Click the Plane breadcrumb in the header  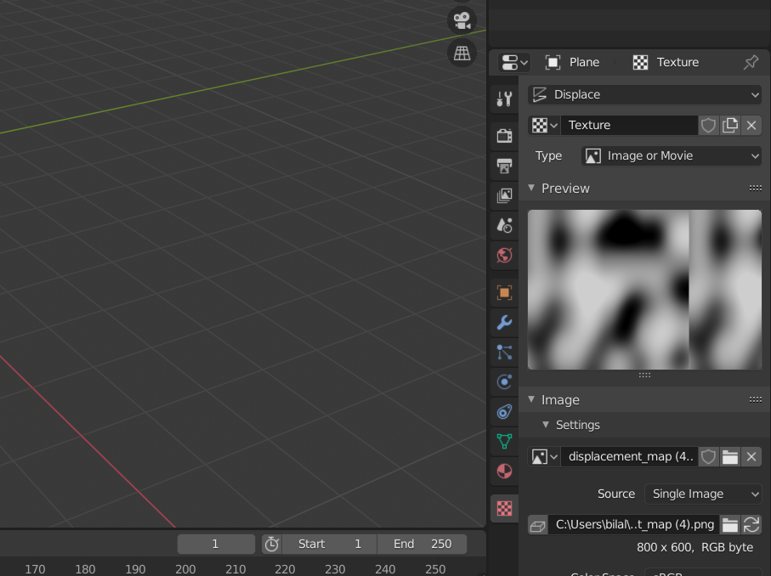pos(583,62)
